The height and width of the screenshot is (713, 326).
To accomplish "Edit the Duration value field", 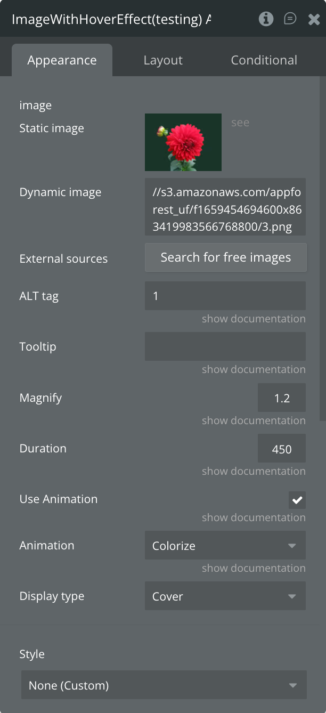I will [282, 449].
